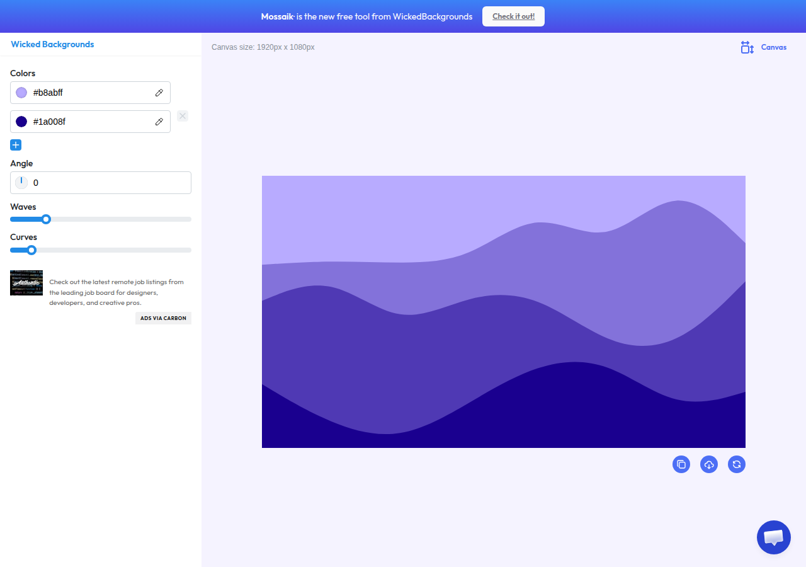Download the background using the cloud icon
The height and width of the screenshot is (567, 806).
(x=709, y=464)
